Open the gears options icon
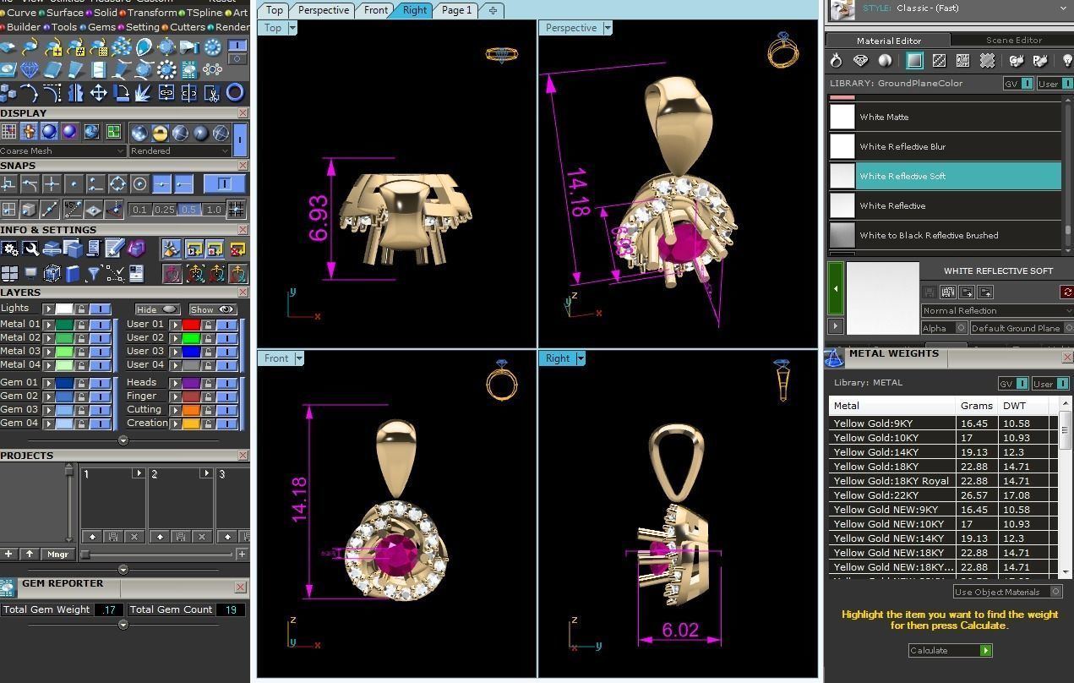This screenshot has width=1074, height=683. click(9, 249)
